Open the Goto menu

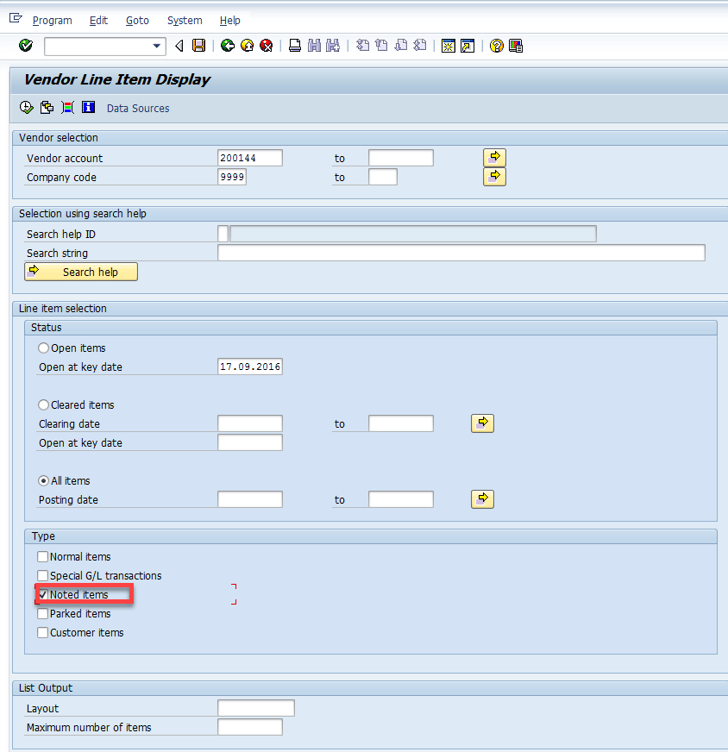[137, 20]
